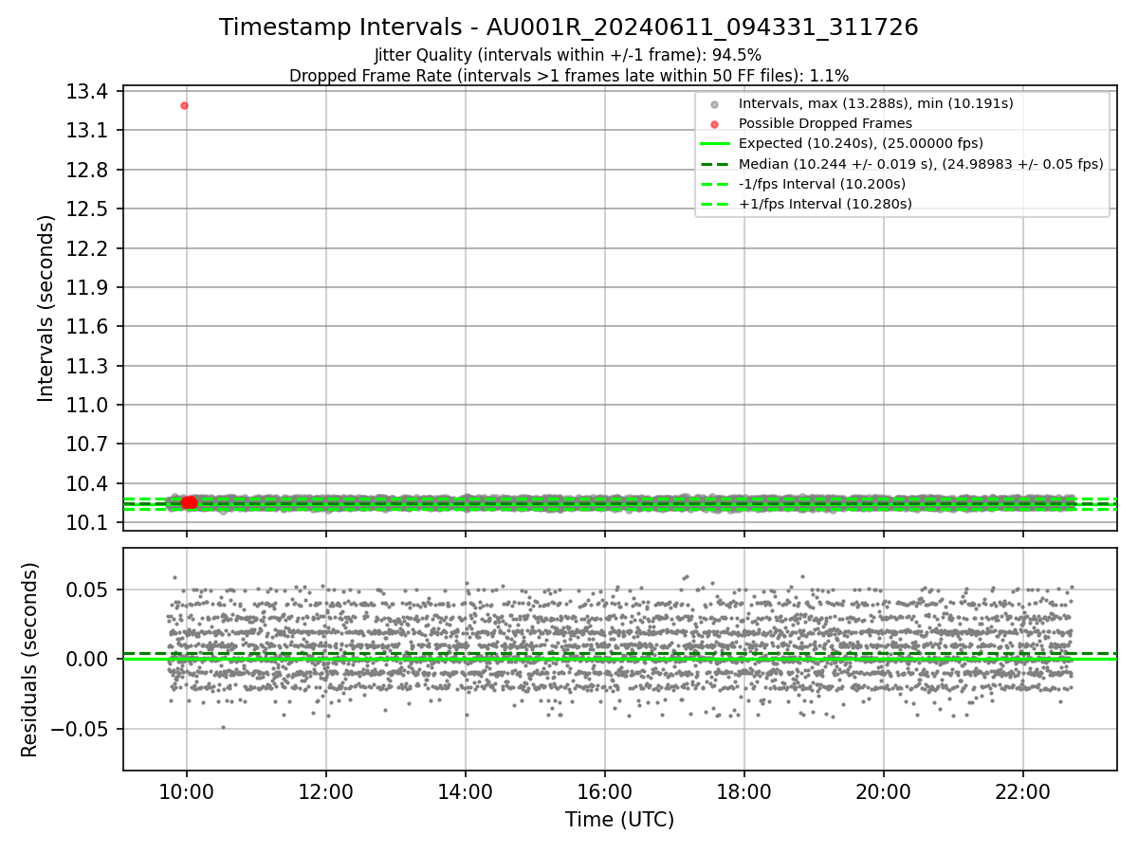Click the solid green line sample beside Expected
Image resolution: width=1138 pixels, height=853 pixels.
[x=714, y=144]
